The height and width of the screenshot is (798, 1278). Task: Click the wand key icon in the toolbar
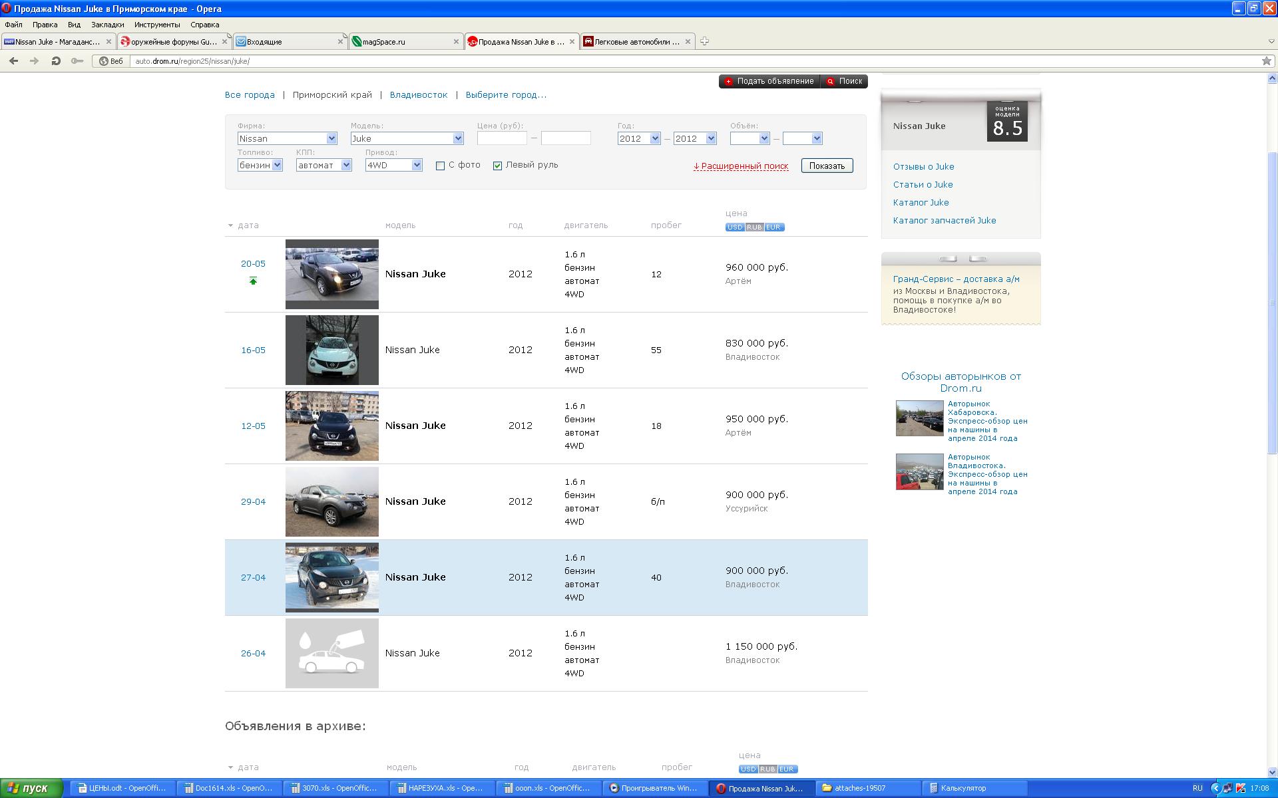(77, 61)
